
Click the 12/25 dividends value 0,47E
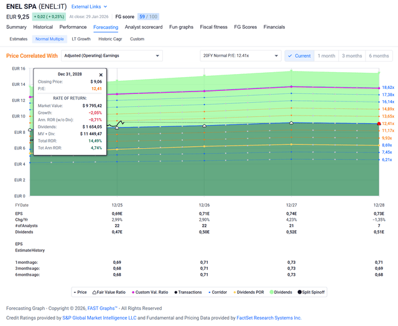(x=117, y=232)
